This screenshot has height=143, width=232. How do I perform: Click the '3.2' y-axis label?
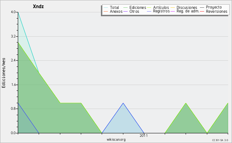(x=13, y=36)
